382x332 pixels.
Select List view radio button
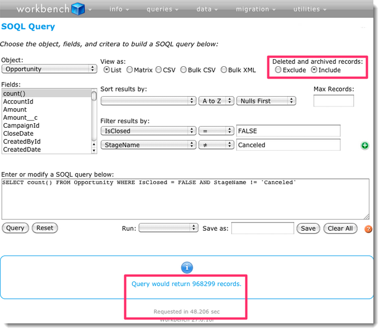(x=106, y=70)
